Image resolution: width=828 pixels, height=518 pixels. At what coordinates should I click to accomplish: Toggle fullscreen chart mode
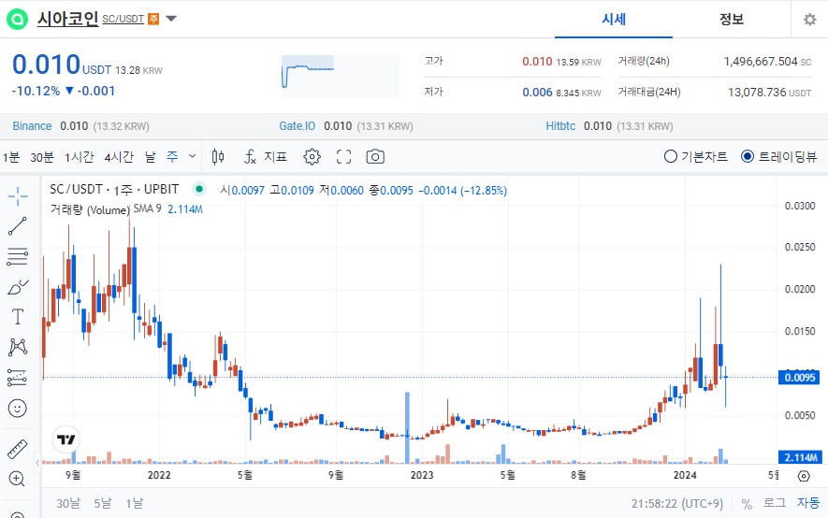343,157
